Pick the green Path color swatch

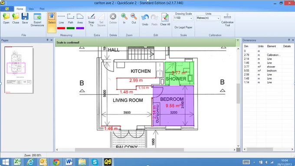click(71, 28)
